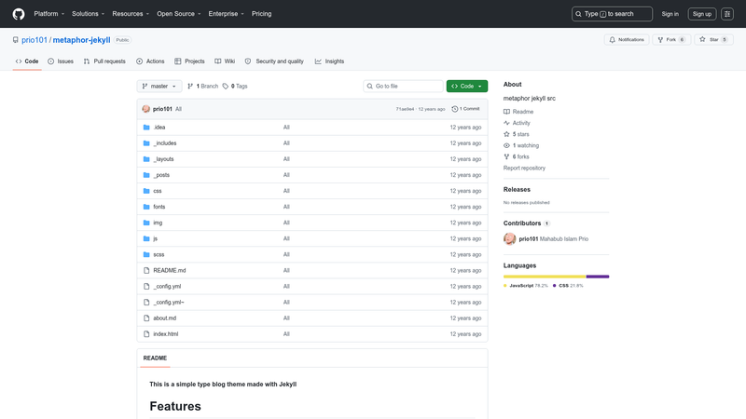The width and height of the screenshot is (746, 419).
Task: Click prio101 avatar in commit row
Action: pyautogui.click(x=146, y=109)
